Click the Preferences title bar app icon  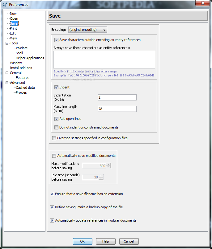click(x=5, y=5)
